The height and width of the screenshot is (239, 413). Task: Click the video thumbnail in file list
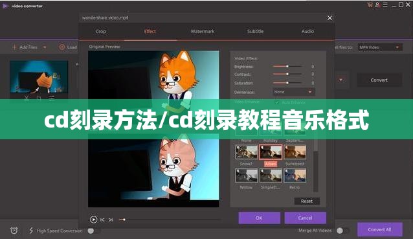tap(39, 76)
